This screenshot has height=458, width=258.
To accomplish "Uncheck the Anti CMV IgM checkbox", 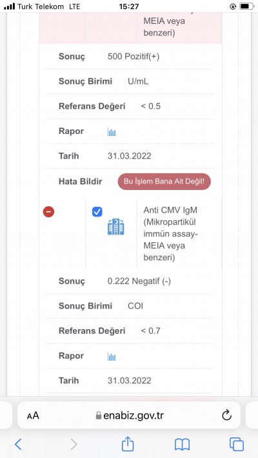I will [x=97, y=212].
